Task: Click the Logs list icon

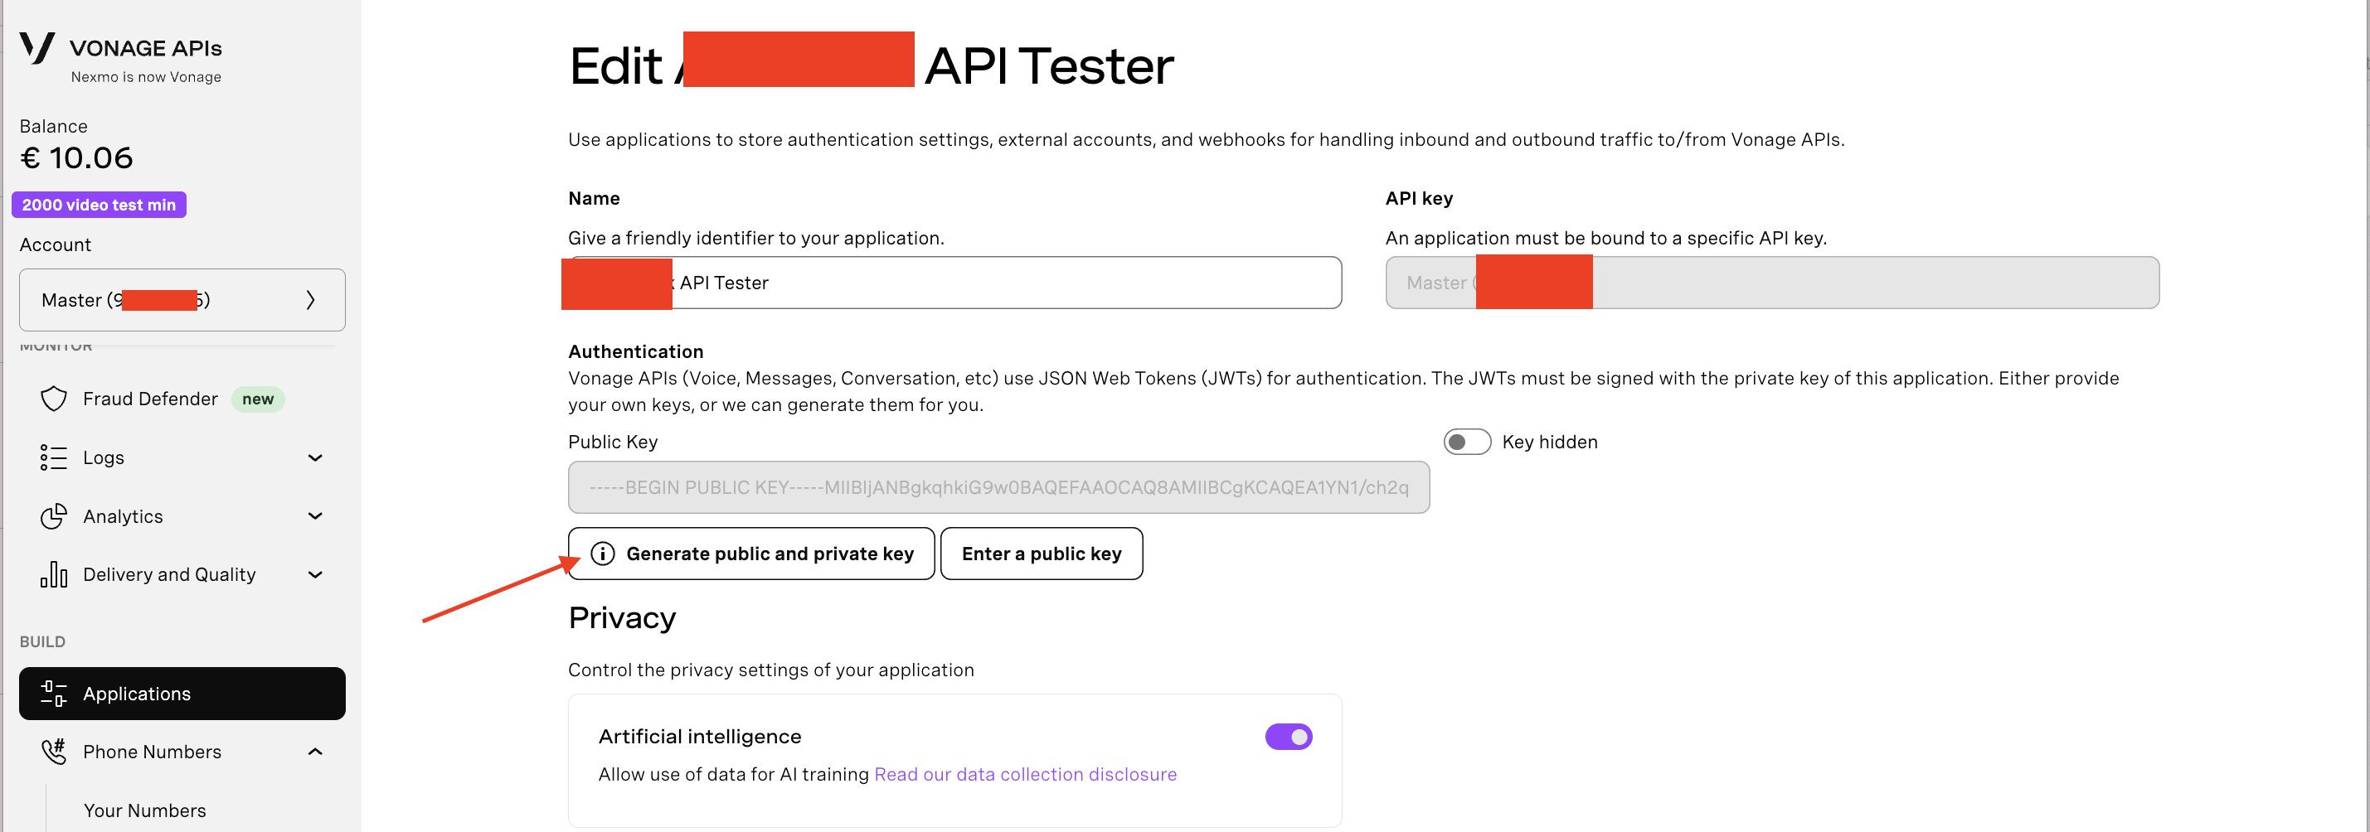Action: click(53, 457)
